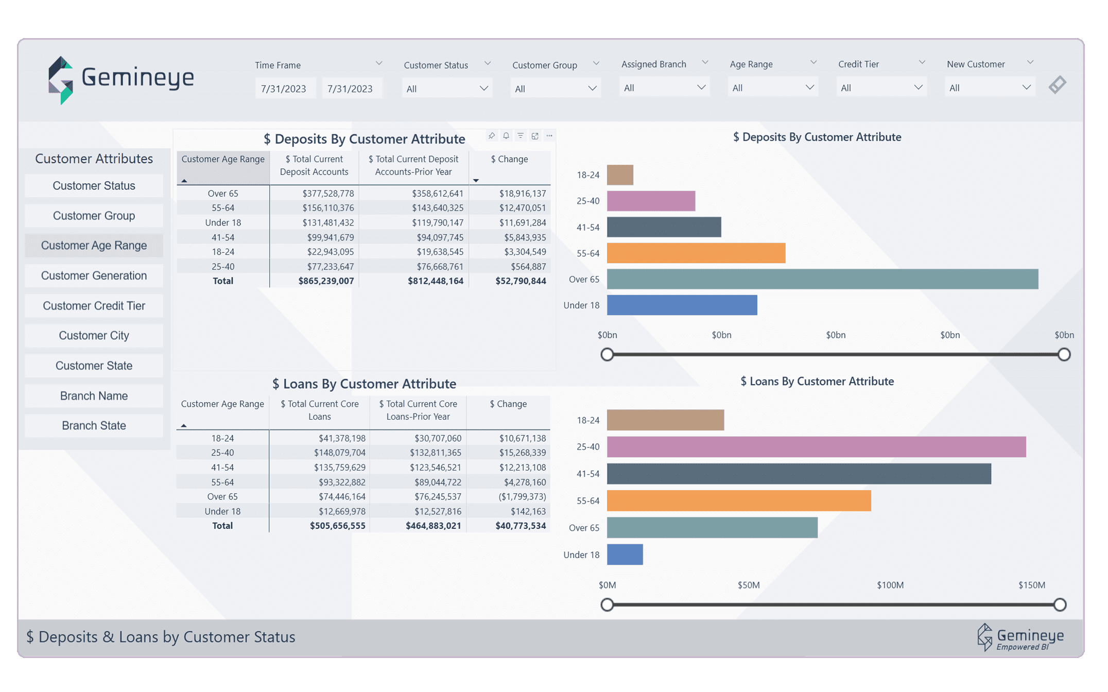Set an alert via the bell icon
Screen dimensions: 1108x692
pyautogui.click(x=506, y=135)
